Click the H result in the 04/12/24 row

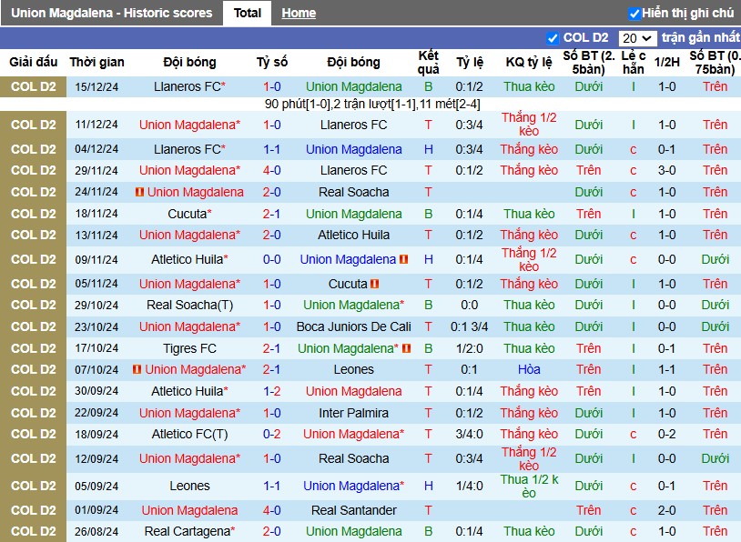428,150
